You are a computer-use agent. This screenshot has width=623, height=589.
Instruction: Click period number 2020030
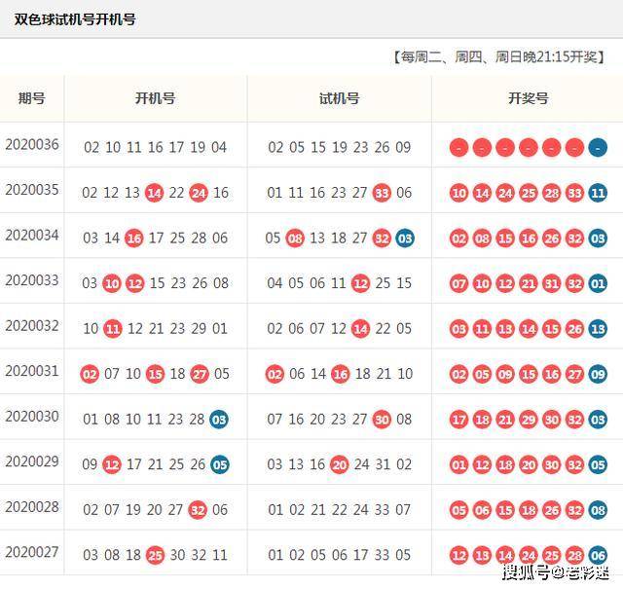(32, 416)
